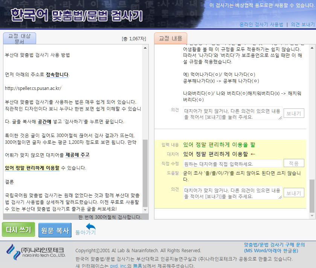The height and width of the screenshot is (268, 316).
Task: Open the 의견 보내기 link
Action: [x=303, y=24]
